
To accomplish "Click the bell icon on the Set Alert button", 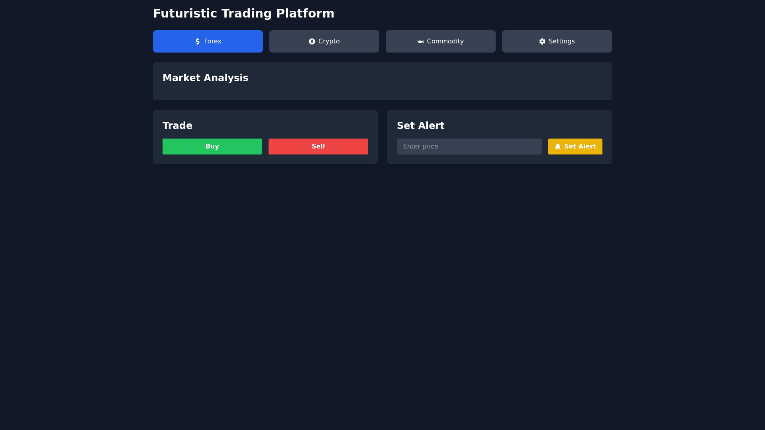I will tap(558, 147).
